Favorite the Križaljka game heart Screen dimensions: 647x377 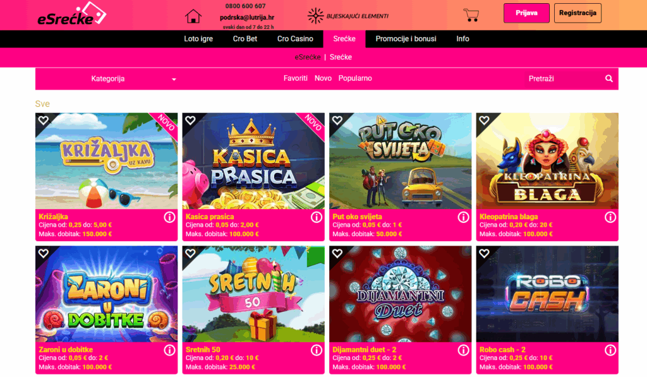click(44, 120)
